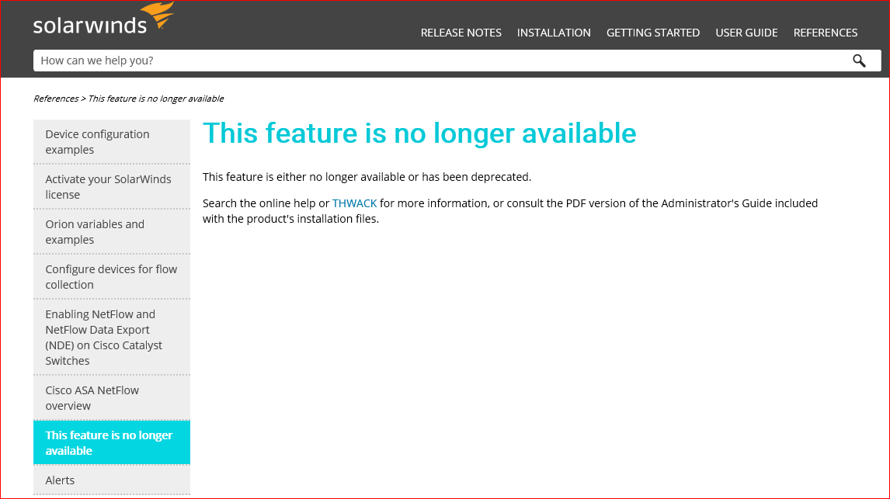The image size is (890, 499).
Task: Click the sentence about feature being deprecated
Action: (367, 177)
